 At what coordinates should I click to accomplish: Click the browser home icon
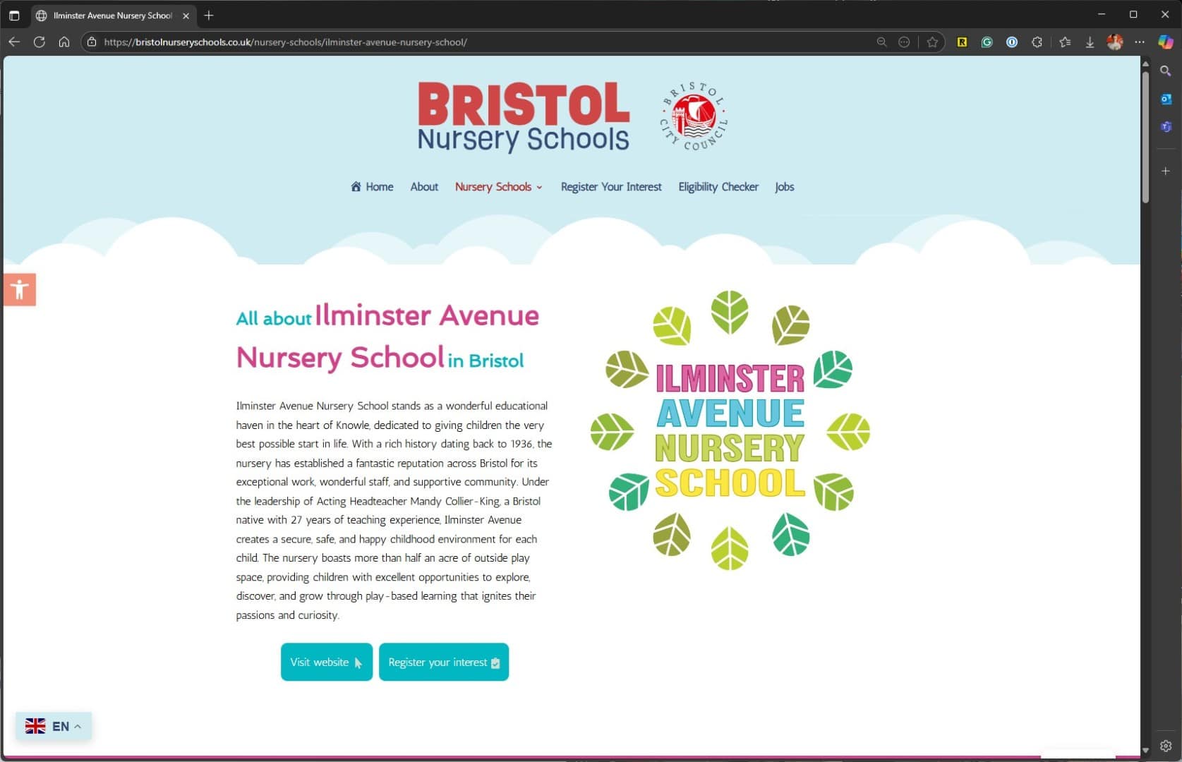tap(64, 42)
